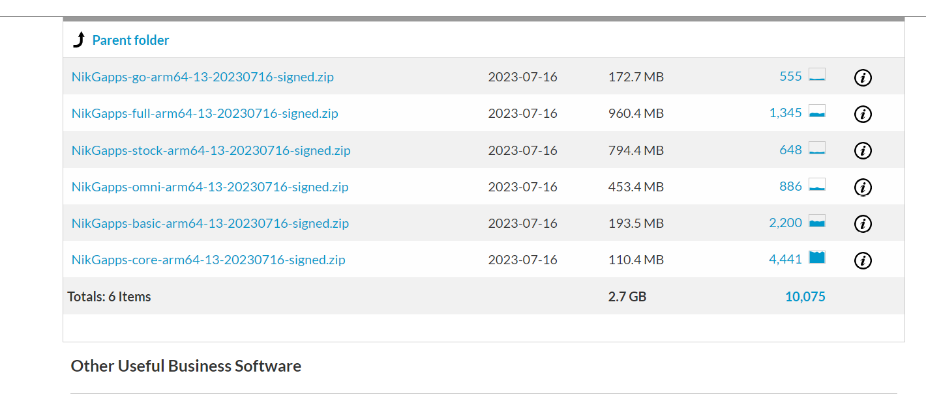The height and width of the screenshot is (397, 926).
Task: Download NikGapps-stock-arm64-13 signed zip
Action: [211, 150]
